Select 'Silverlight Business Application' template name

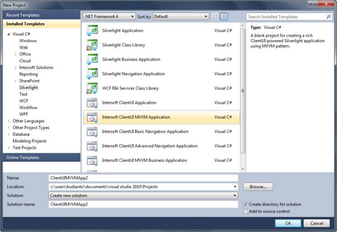pos(131,59)
